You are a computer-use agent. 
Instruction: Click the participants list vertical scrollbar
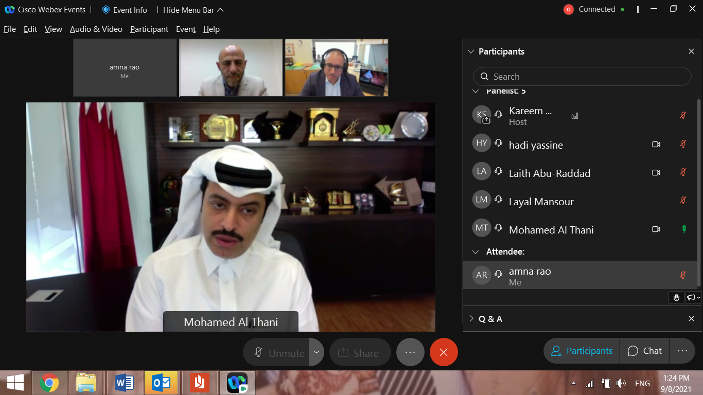coord(698,190)
